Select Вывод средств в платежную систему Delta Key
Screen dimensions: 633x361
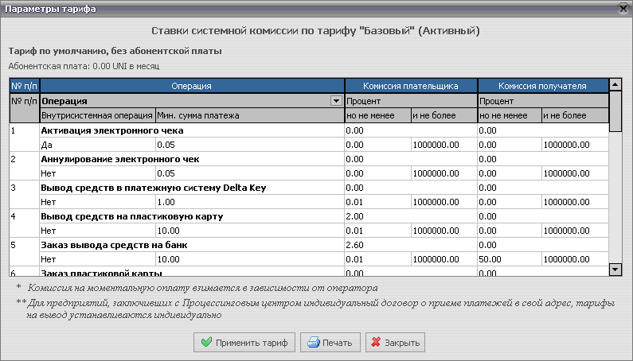pyautogui.click(x=153, y=188)
